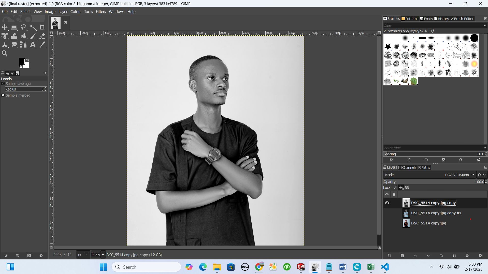Toggle lock alpha channel
Viewport: 488px width, 274px height.
(407, 188)
